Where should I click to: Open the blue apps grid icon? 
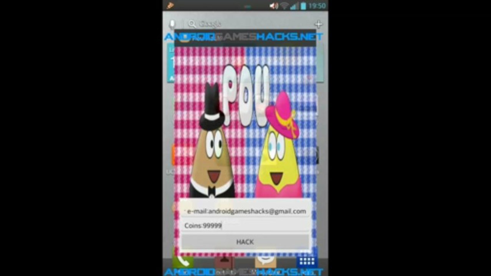click(x=306, y=261)
